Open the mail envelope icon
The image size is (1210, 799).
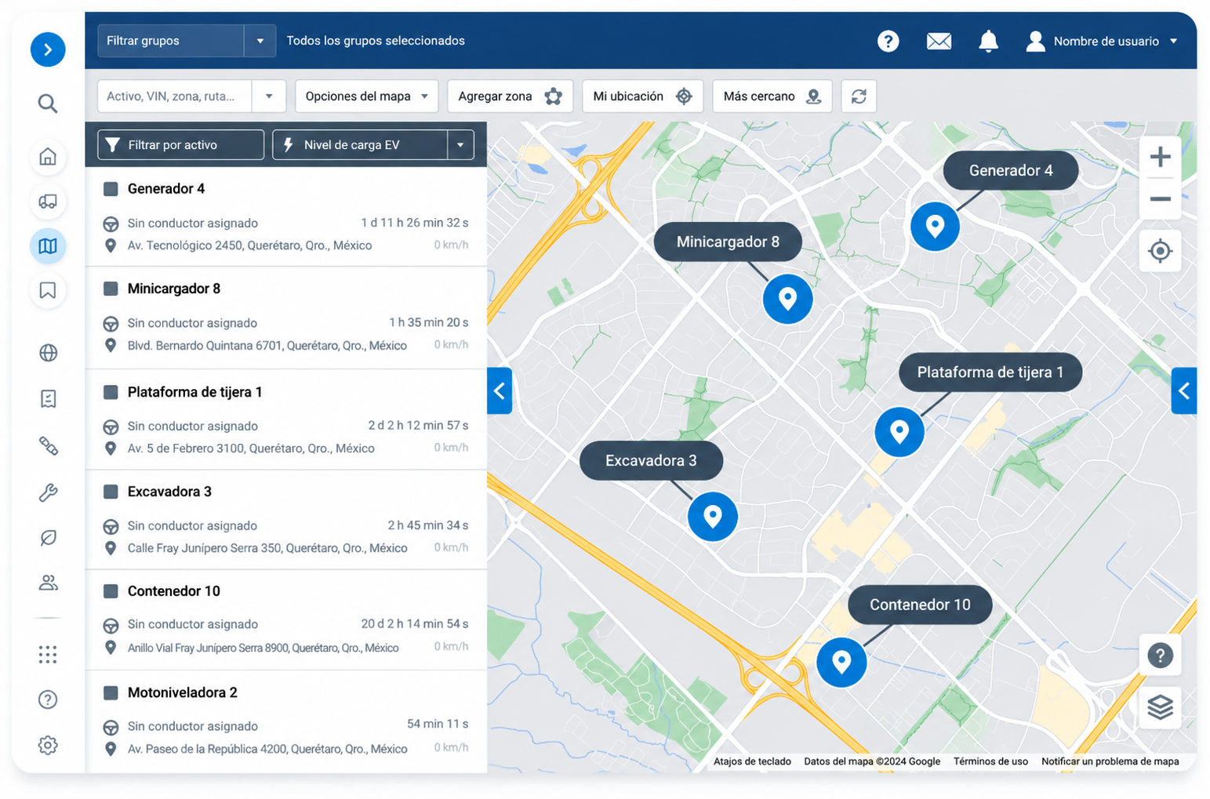tap(939, 41)
